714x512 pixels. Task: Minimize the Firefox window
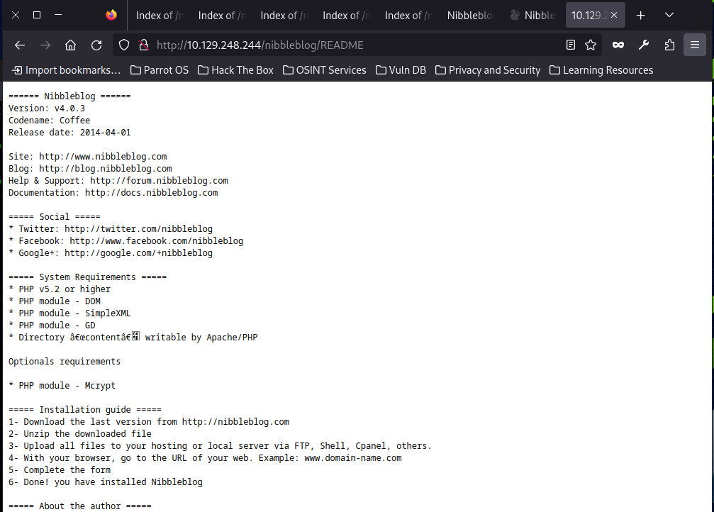coord(58,15)
